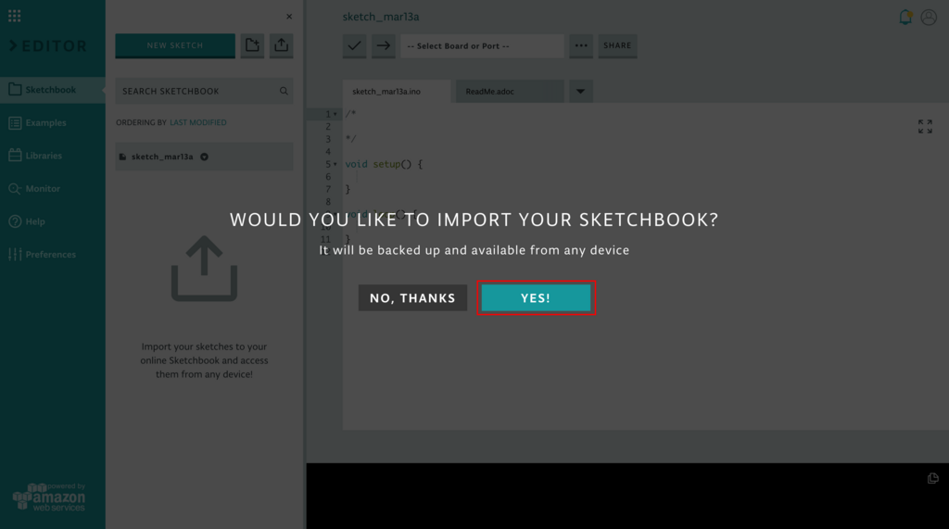Open the tabs dropdown arrow

[580, 92]
